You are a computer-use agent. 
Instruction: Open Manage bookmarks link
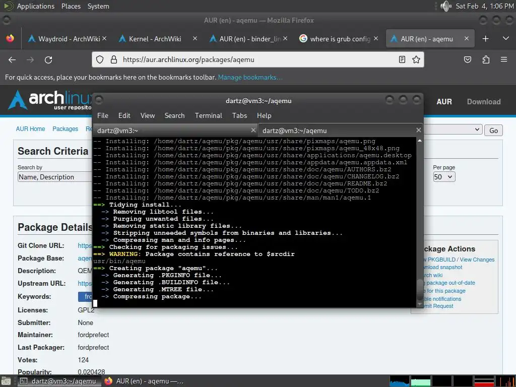250,77
